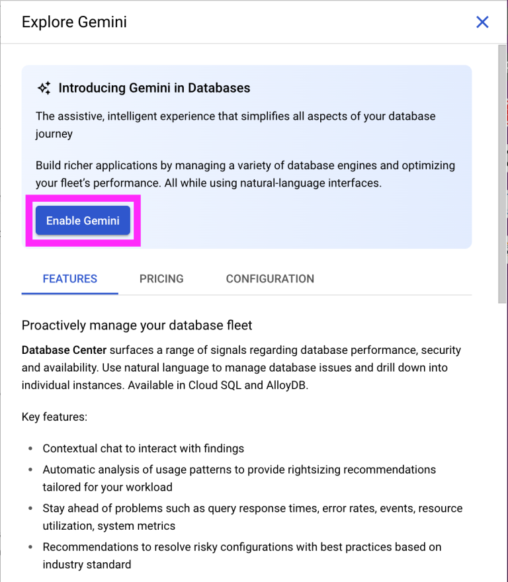508x582 pixels.
Task: Click the "Contextual chat to interact with findings" bullet
Action: click(144, 448)
